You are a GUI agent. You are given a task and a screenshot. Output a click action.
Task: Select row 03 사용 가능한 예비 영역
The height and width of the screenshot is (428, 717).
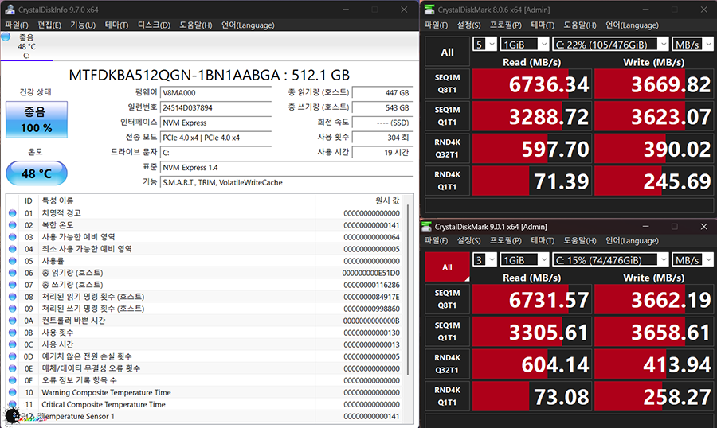(205, 236)
